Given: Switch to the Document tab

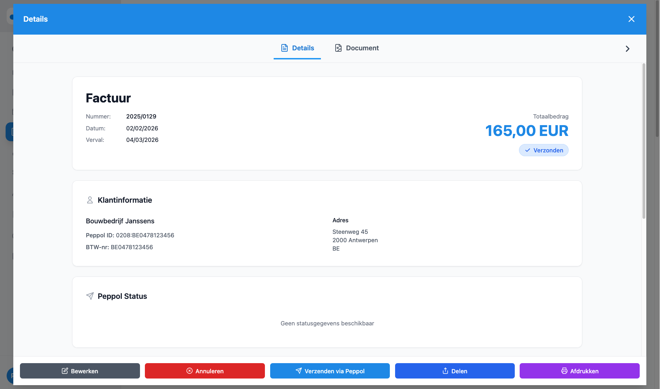Looking at the screenshot, I should click(x=357, y=48).
